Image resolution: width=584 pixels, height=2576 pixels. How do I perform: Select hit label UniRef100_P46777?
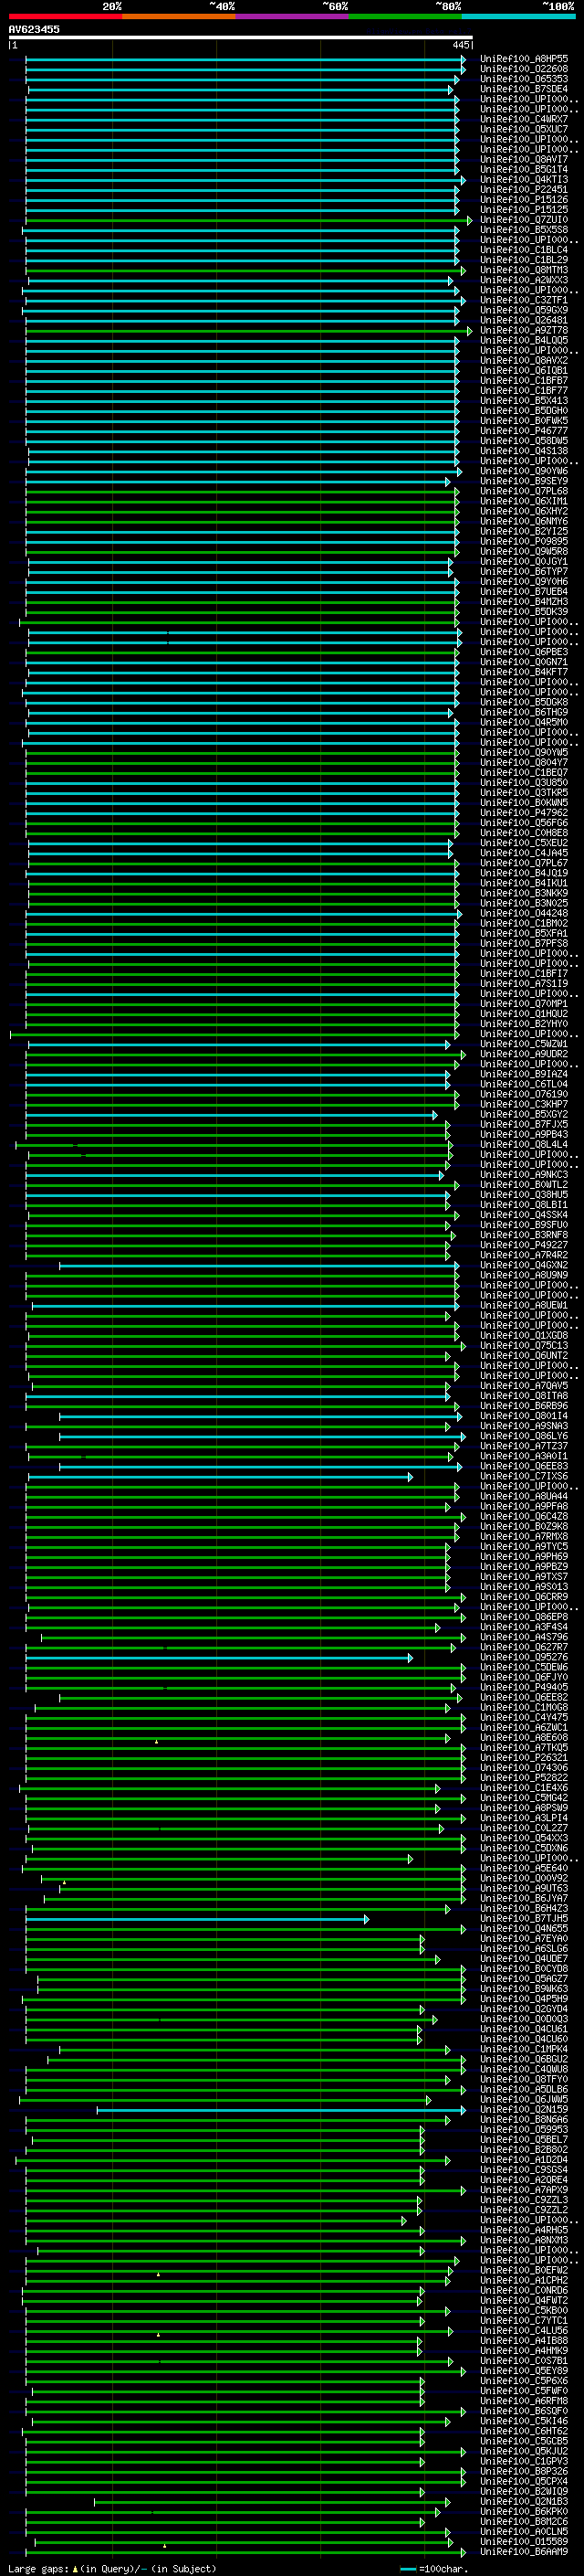tap(524, 431)
